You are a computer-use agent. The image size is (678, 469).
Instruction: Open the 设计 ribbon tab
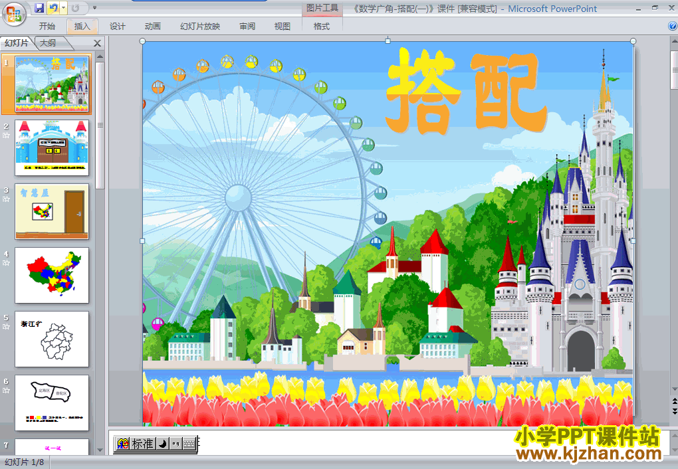(x=117, y=27)
